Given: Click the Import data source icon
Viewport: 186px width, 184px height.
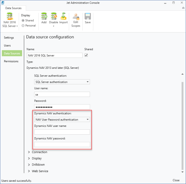Looking at the screenshot, I should click(x=63, y=16).
